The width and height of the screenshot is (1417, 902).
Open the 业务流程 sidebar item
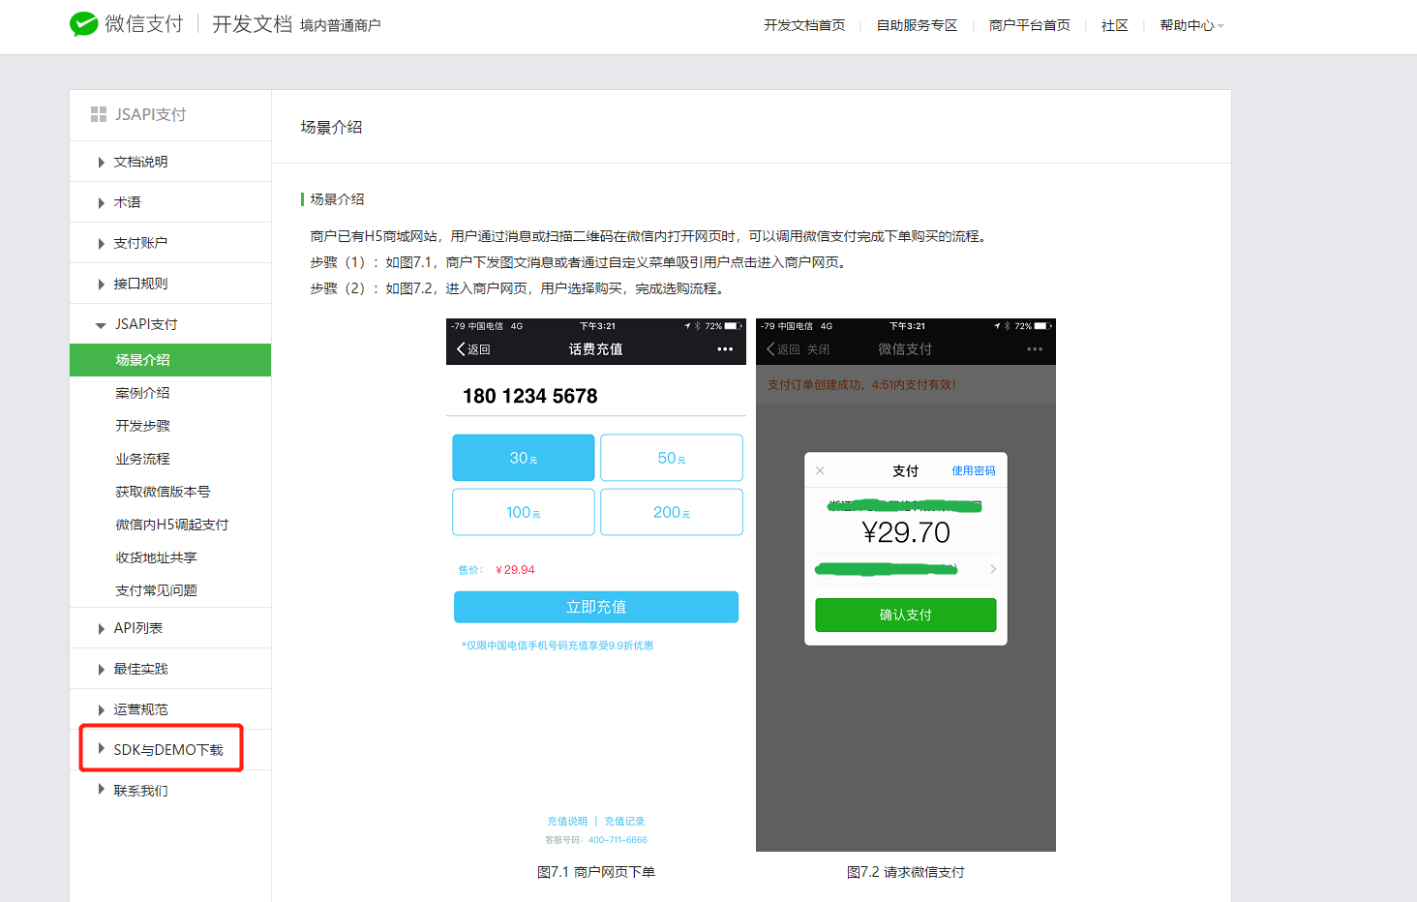(142, 459)
